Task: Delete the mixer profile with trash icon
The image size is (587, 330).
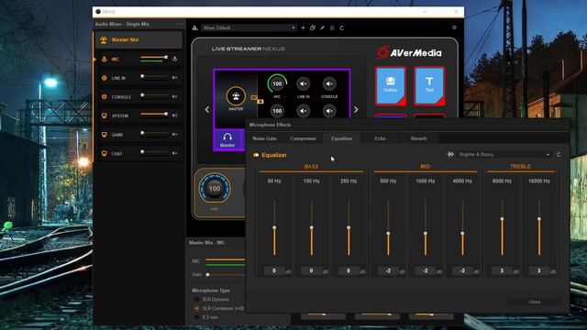Action: (x=332, y=27)
